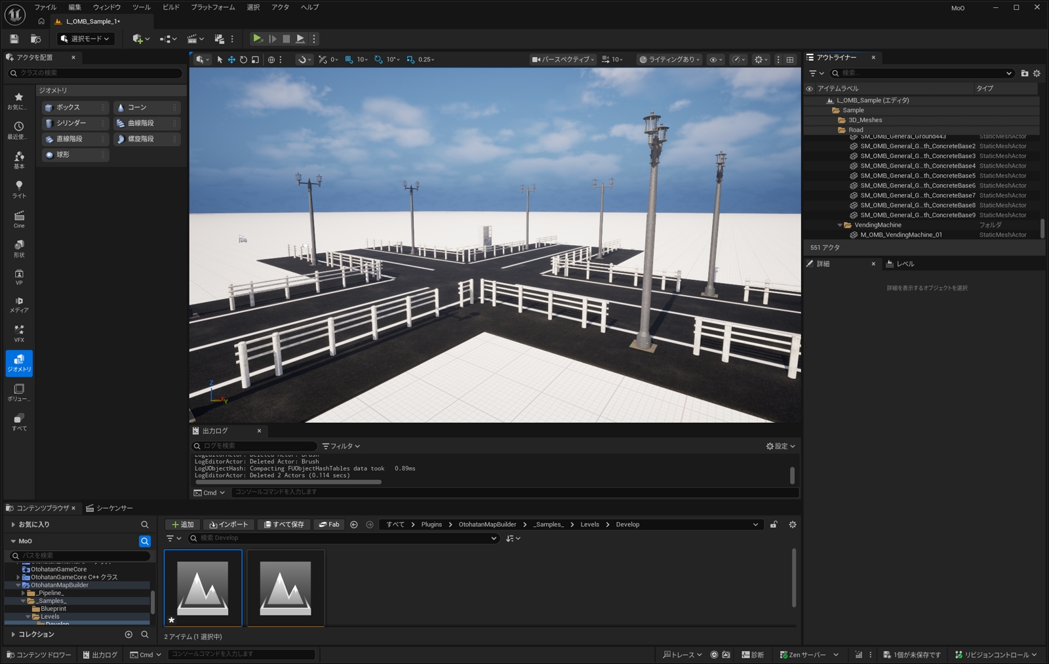Click the 1個が未保存です unsaved indicator
The height and width of the screenshot is (664, 1049).
click(x=912, y=655)
